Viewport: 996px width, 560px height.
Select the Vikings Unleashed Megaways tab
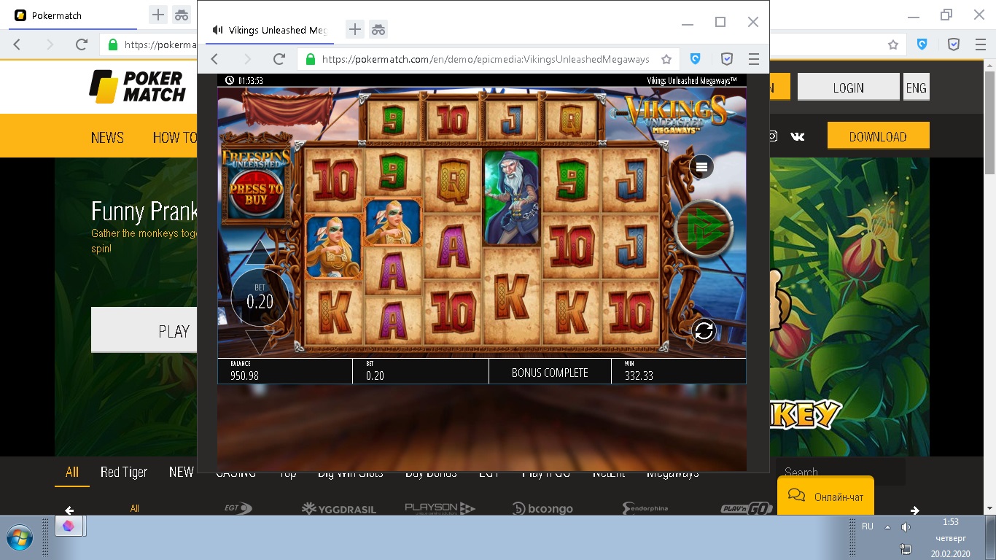[270, 30]
